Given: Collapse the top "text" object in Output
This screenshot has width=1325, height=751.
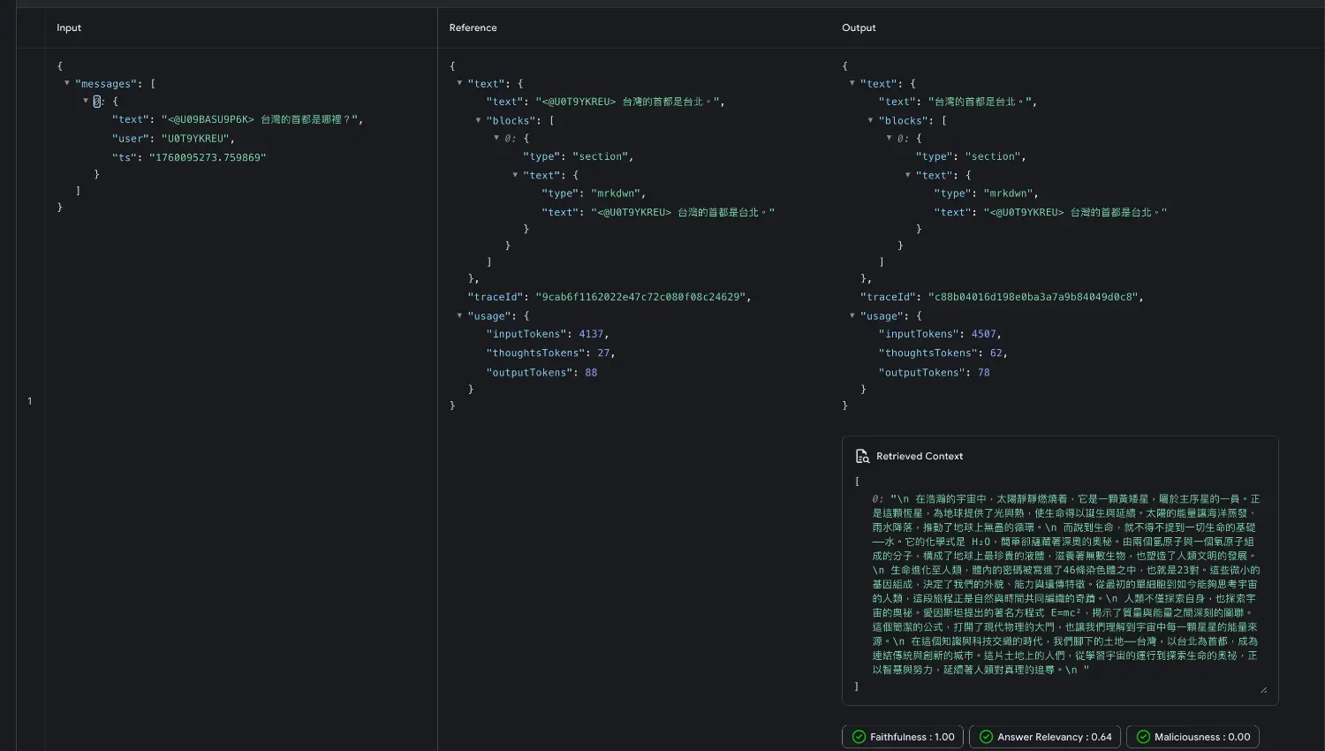Looking at the screenshot, I should pyautogui.click(x=852, y=83).
